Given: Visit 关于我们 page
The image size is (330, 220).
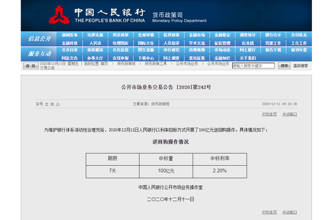Looking at the screenshot, I should [248, 58].
